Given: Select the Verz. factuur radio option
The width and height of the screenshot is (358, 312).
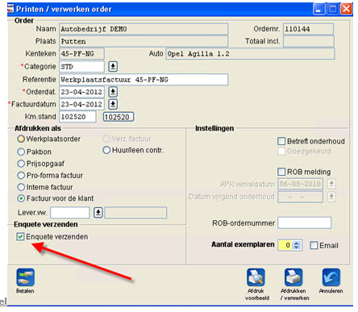Looking at the screenshot, I should click(x=106, y=139).
